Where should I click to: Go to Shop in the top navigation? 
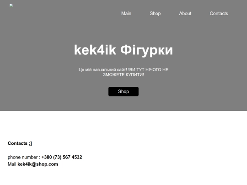[155, 14]
